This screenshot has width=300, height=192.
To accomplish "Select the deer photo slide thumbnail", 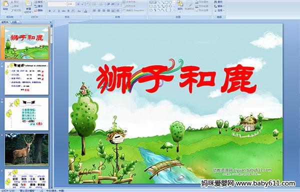I will pos(26,150).
